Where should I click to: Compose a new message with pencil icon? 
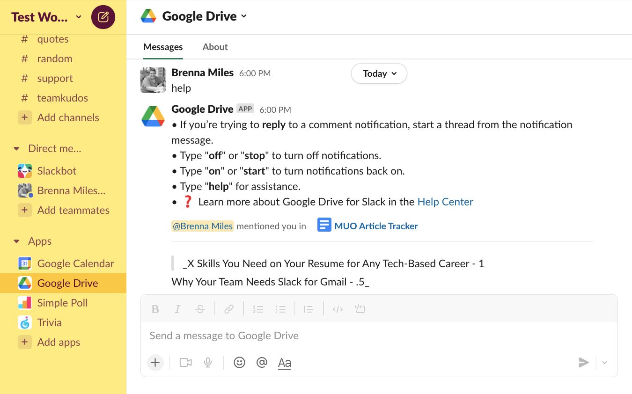tap(103, 17)
